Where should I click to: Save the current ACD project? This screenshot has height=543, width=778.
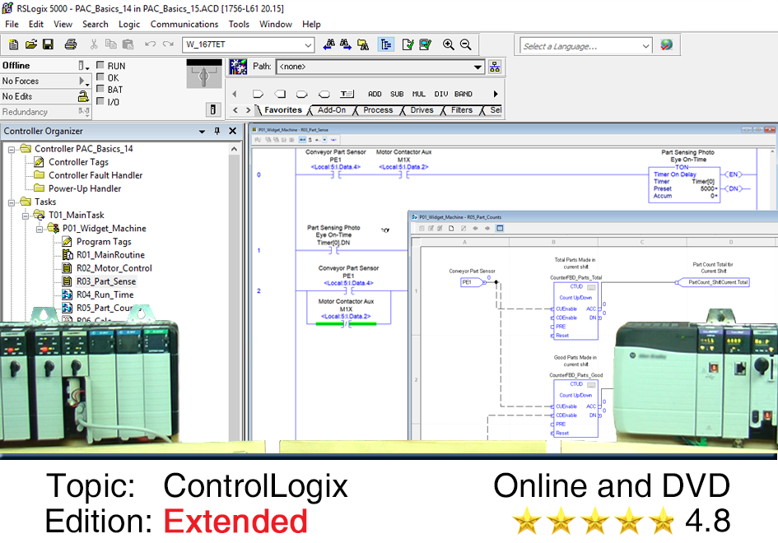47,44
